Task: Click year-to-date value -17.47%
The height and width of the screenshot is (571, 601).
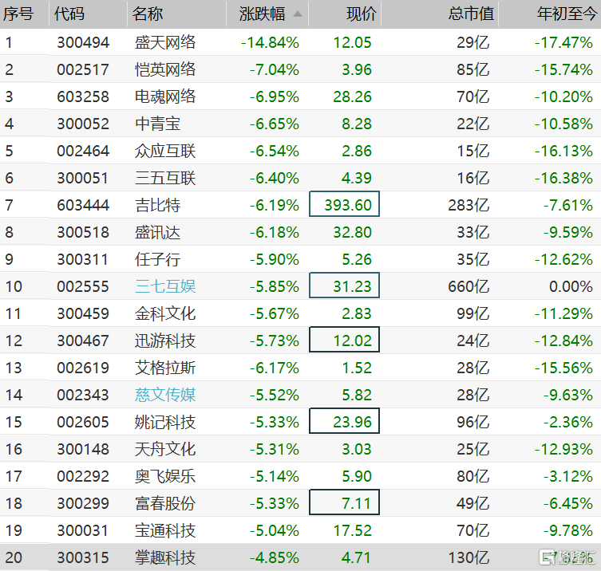Action: pyautogui.click(x=563, y=42)
